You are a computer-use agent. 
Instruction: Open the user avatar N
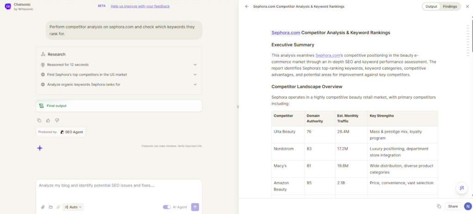468,207
